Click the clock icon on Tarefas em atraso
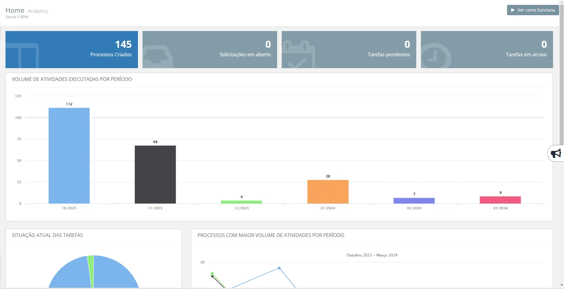The image size is (564, 289). click(436, 56)
